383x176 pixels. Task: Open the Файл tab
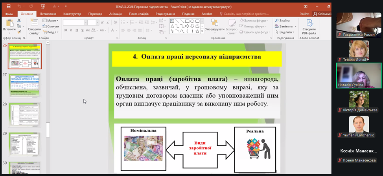pyautogui.click(x=9, y=14)
